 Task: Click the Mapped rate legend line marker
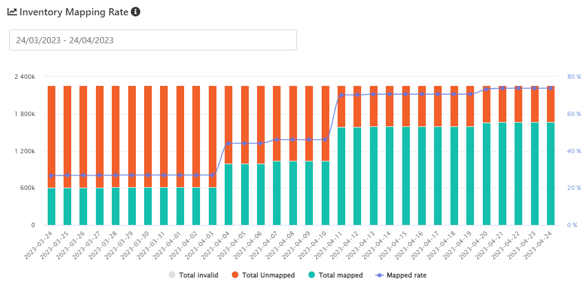click(379, 275)
